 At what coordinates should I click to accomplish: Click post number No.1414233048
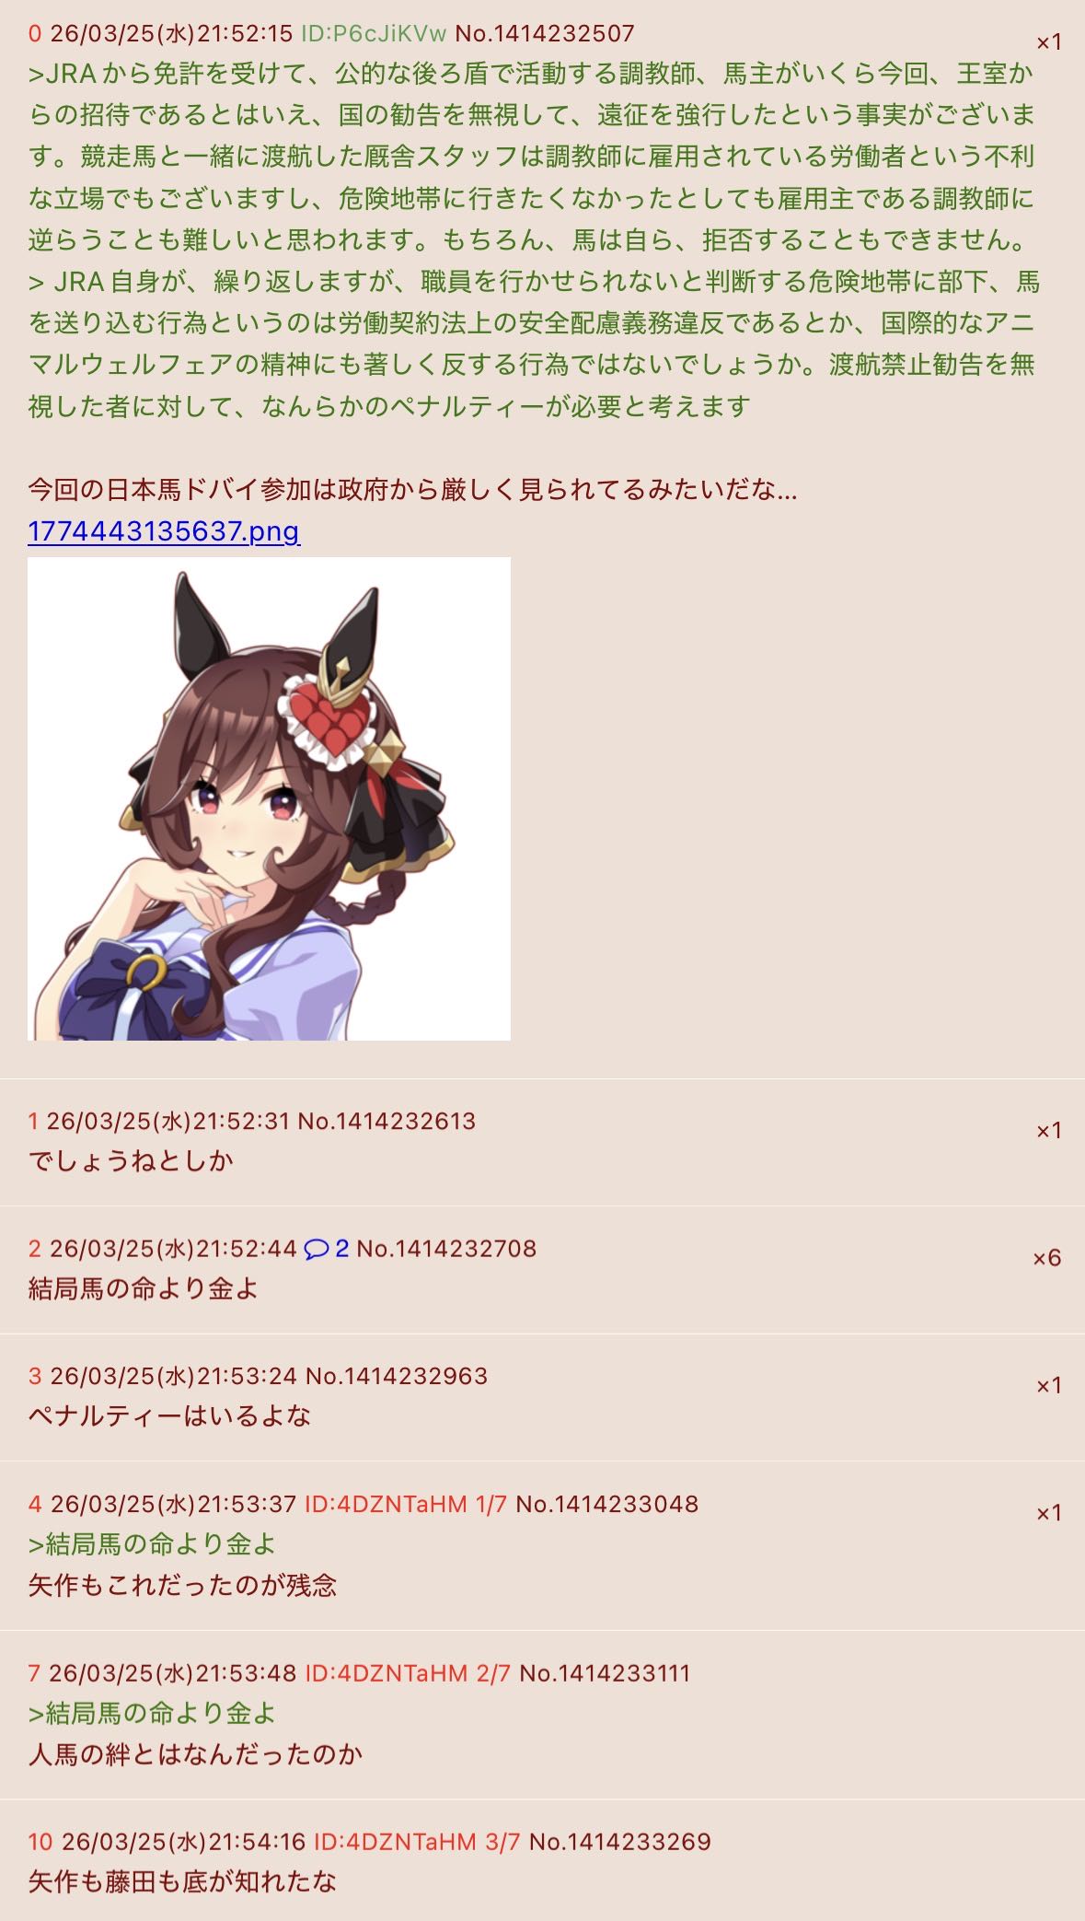tap(607, 1505)
